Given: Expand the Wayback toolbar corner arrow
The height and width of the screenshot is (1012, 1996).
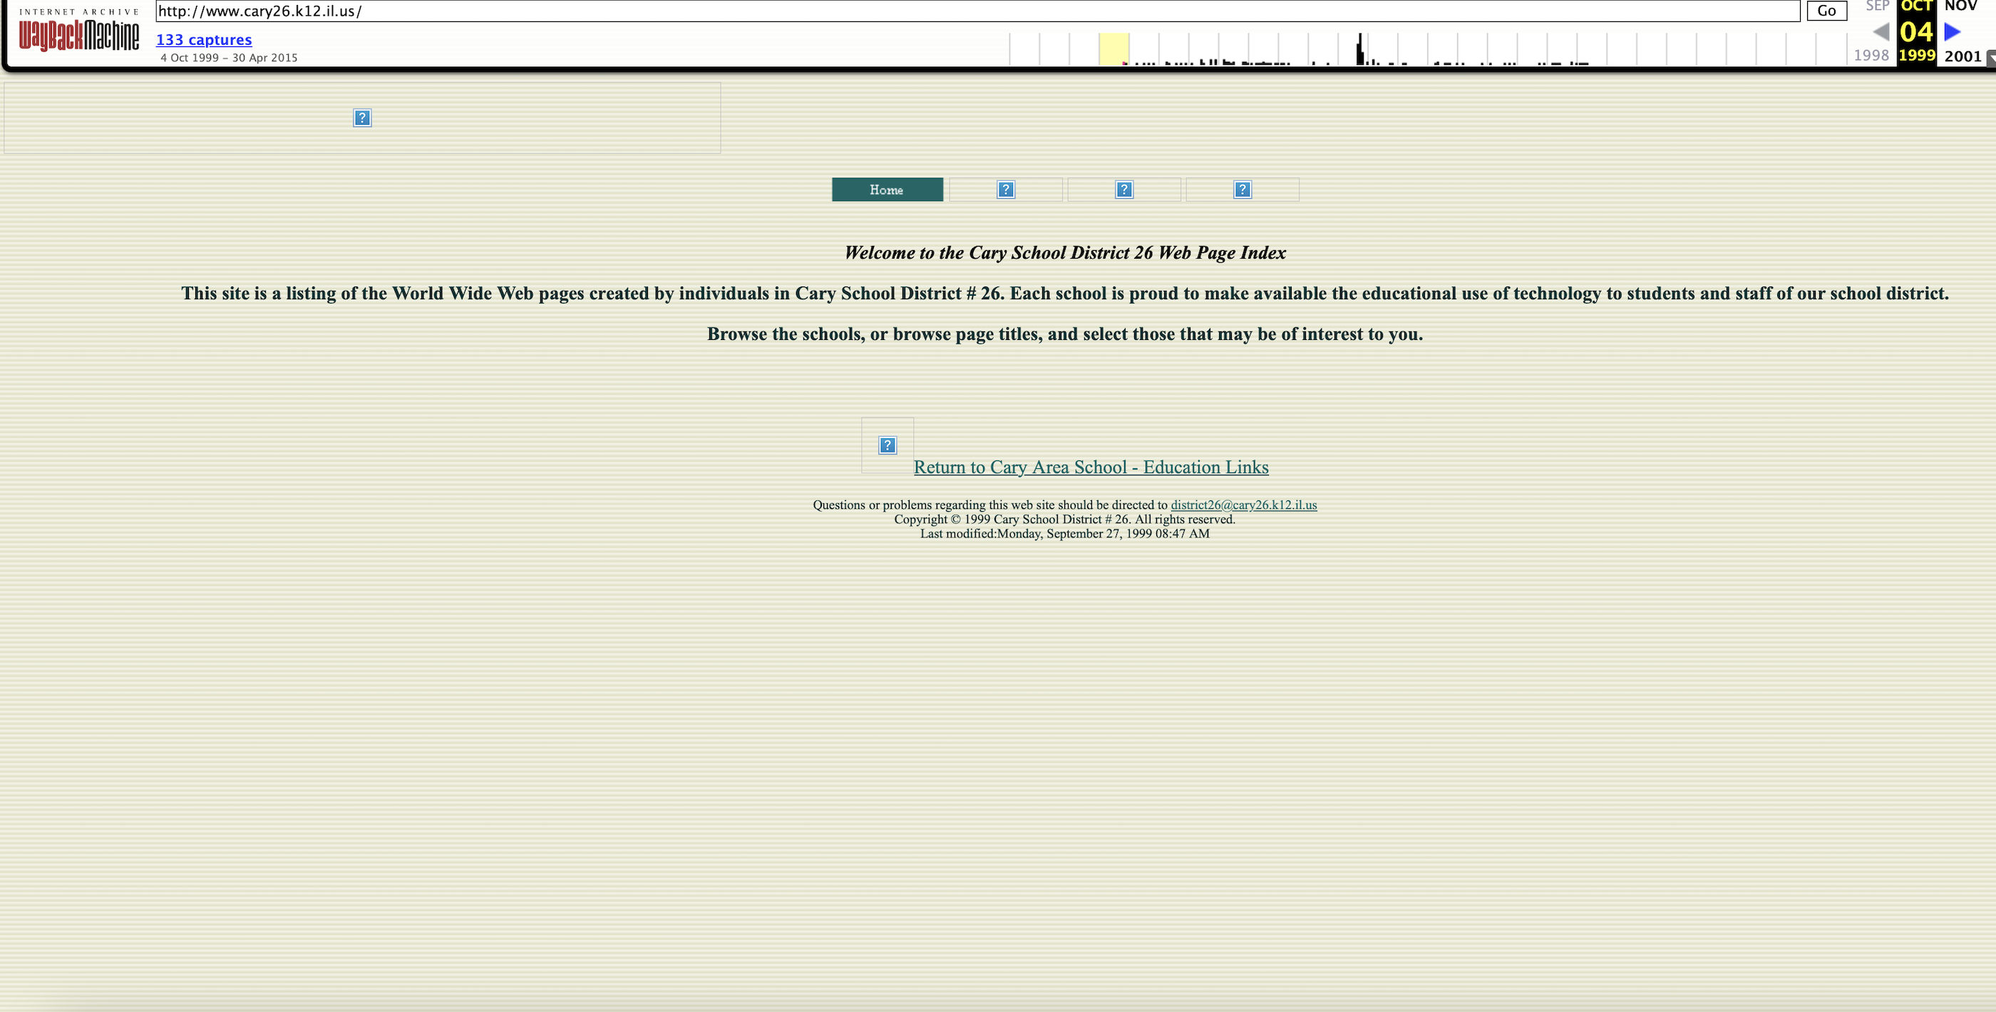Looking at the screenshot, I should [x=1990, y=58].
